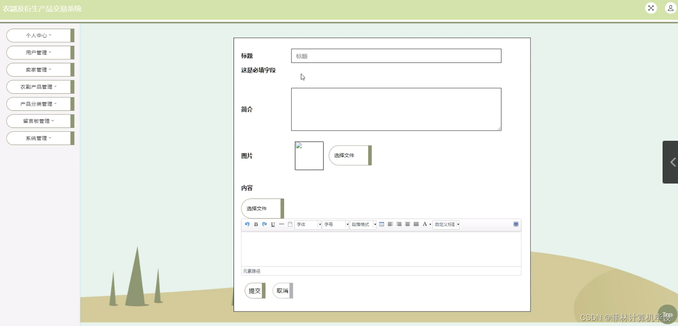This screenshot has width=678, height=326.
Task: Align text right in the editor
Action: click(x=399, y=224)
